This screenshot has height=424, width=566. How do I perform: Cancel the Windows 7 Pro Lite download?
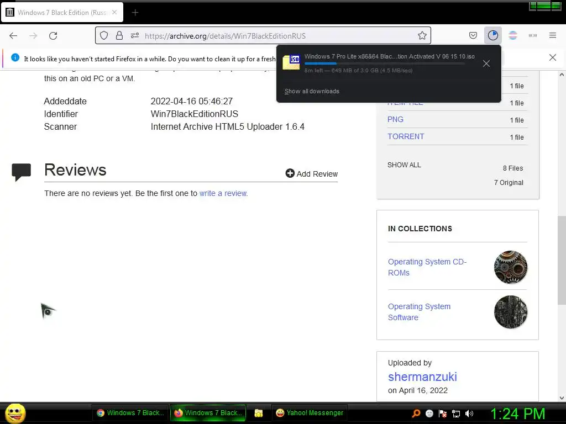486,63
